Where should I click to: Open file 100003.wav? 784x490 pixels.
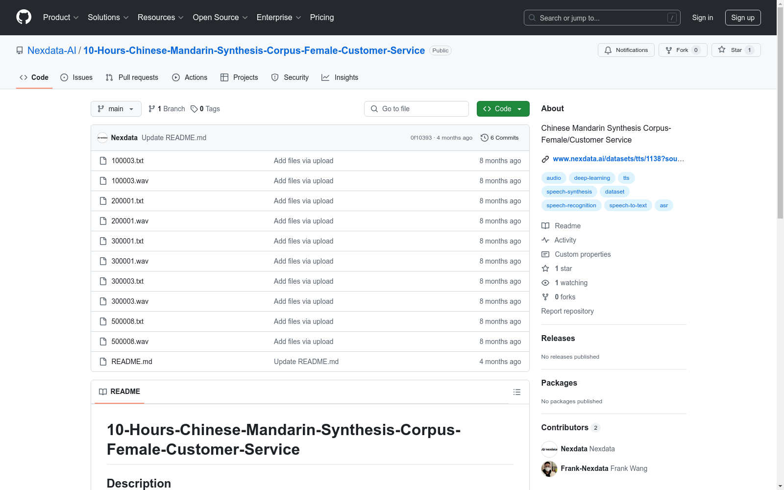[130, 181]
